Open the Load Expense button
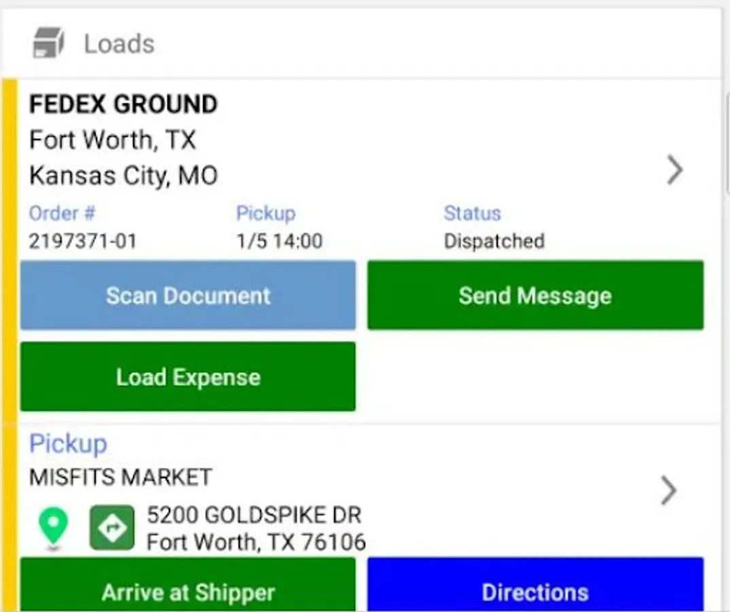The height and width of the screenshot is (612, 730). click(x=188, y=377)
